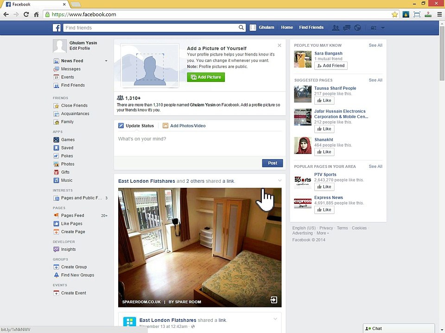Viewport: 445px width, 333px height.
Task: Click the Saved bookmark icon
Action: [56, 148]
